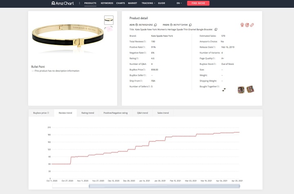Click the BuyBox Price value $58.00
The image size is (294, 194).
(x=155, y=70)
